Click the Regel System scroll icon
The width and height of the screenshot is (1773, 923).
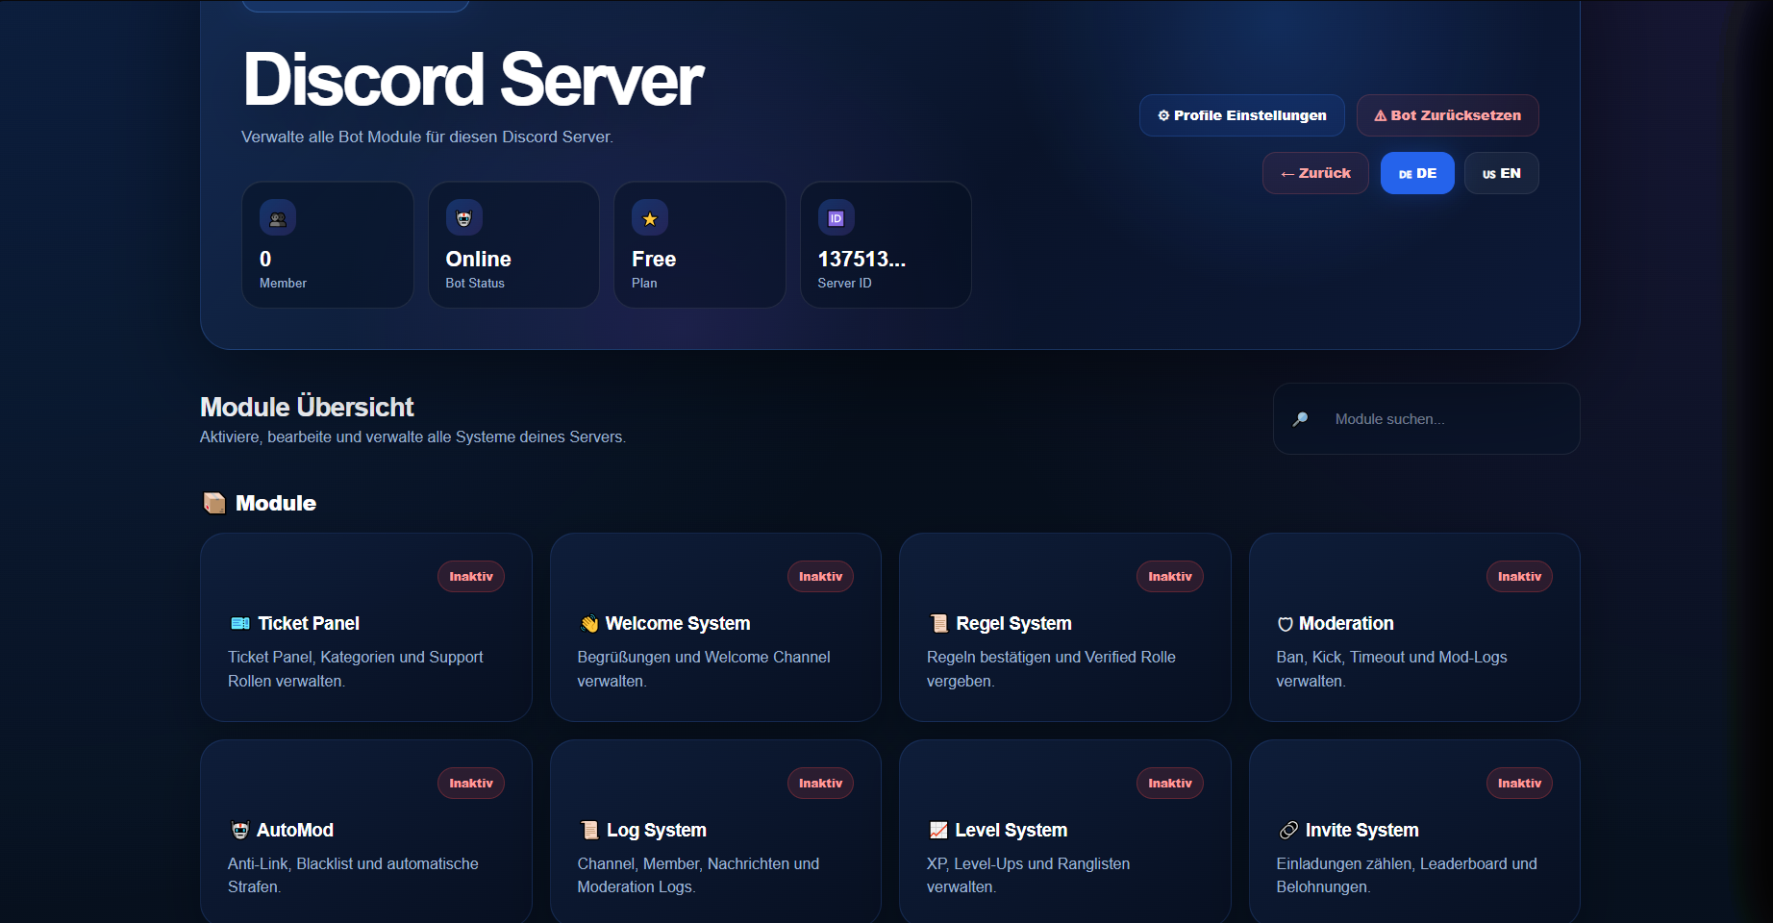939,623
